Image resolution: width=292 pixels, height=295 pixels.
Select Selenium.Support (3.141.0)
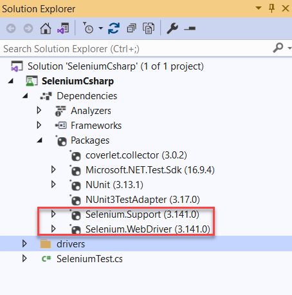pyautogui.click(x=142, y=214)
